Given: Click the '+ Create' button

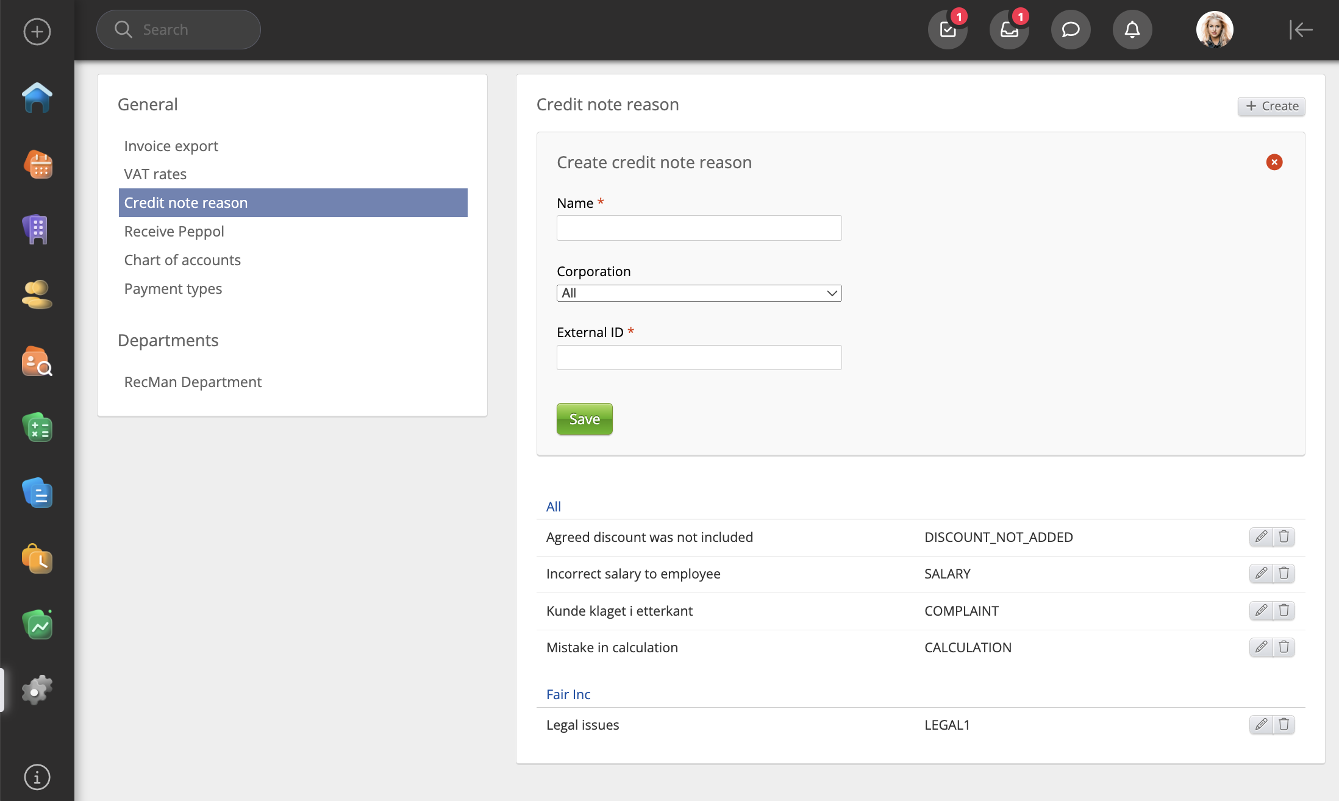Looking at the screenshot, I should coord(1271,106).
